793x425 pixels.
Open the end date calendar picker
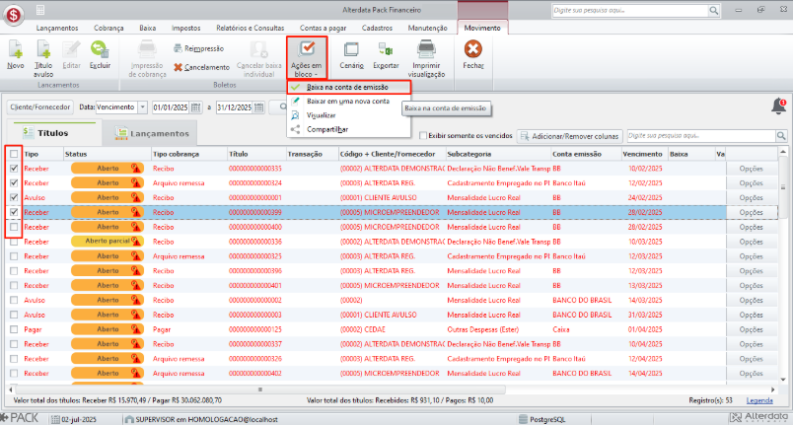point(259,107)
